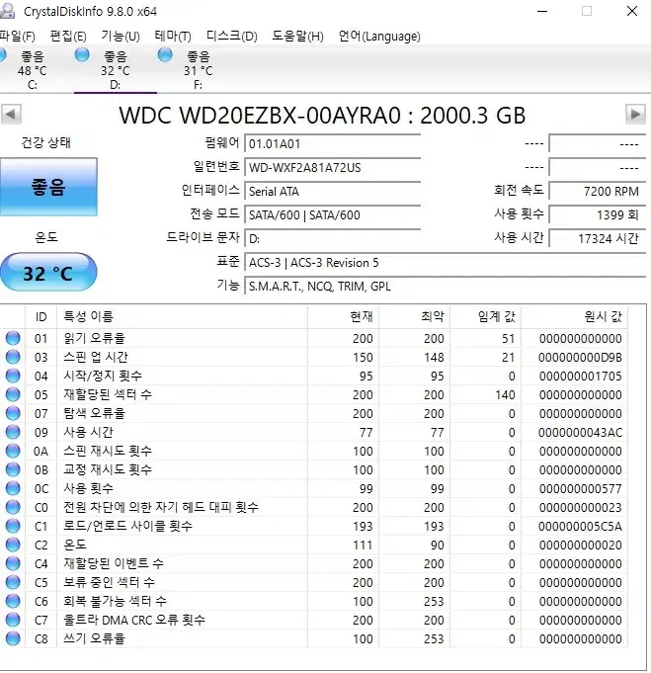
Task: Click the status orb for 회복 불가능 섹터 수 row
Action: (x=13, y=601)
